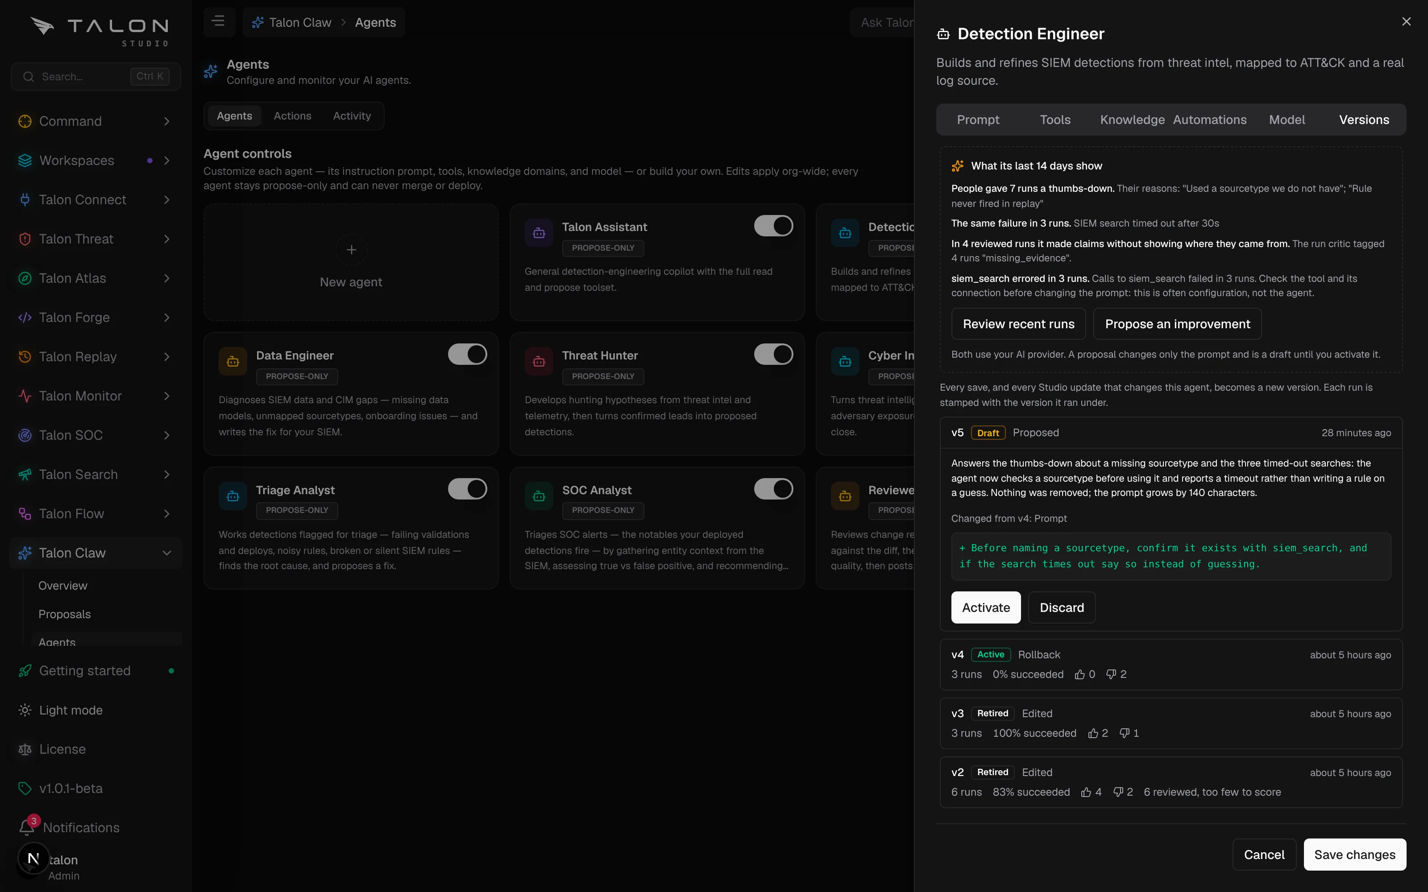Discard the v5 draft version
This screenshot has height=892, width=1428.
point(1062,607)
